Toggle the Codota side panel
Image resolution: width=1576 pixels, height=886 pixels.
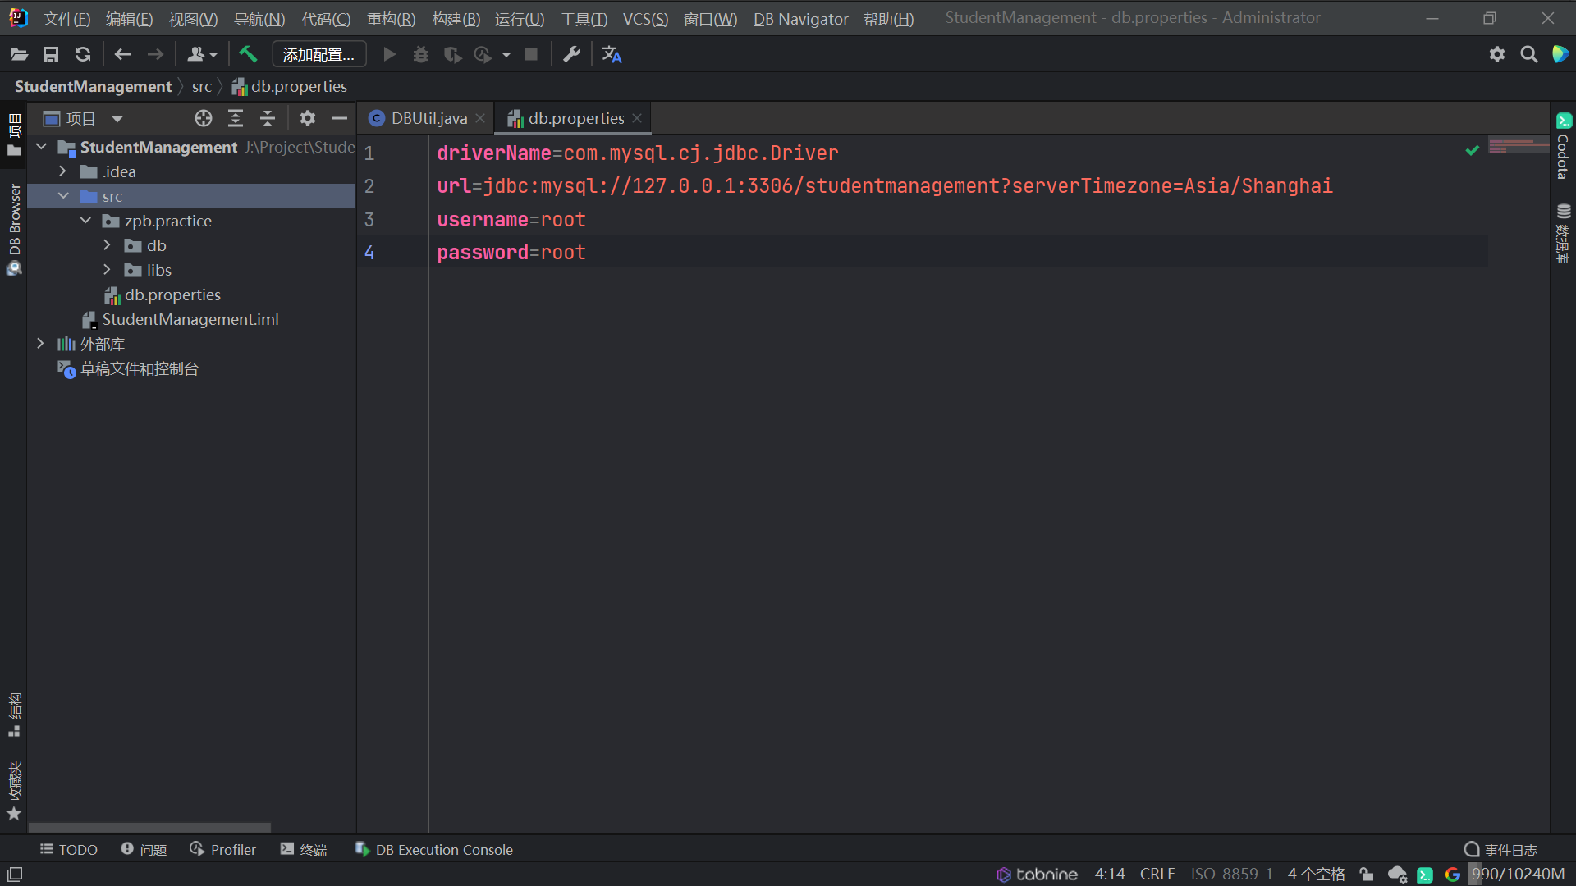(1563, 148)
